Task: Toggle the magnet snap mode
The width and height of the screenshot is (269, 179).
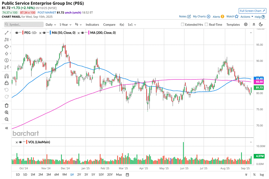Action: (7, 76)
